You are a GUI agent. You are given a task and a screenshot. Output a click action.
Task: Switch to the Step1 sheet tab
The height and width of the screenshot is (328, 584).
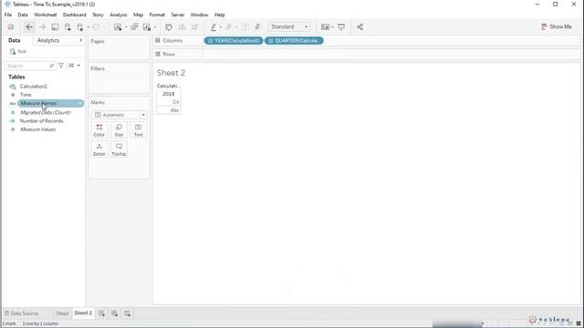62,313
